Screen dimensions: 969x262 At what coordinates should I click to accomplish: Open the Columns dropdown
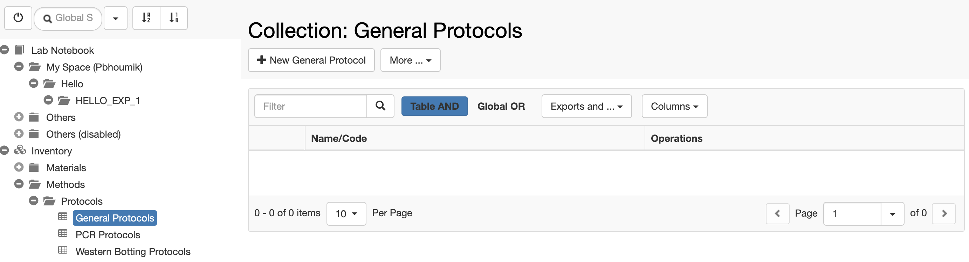pos(674,106)
